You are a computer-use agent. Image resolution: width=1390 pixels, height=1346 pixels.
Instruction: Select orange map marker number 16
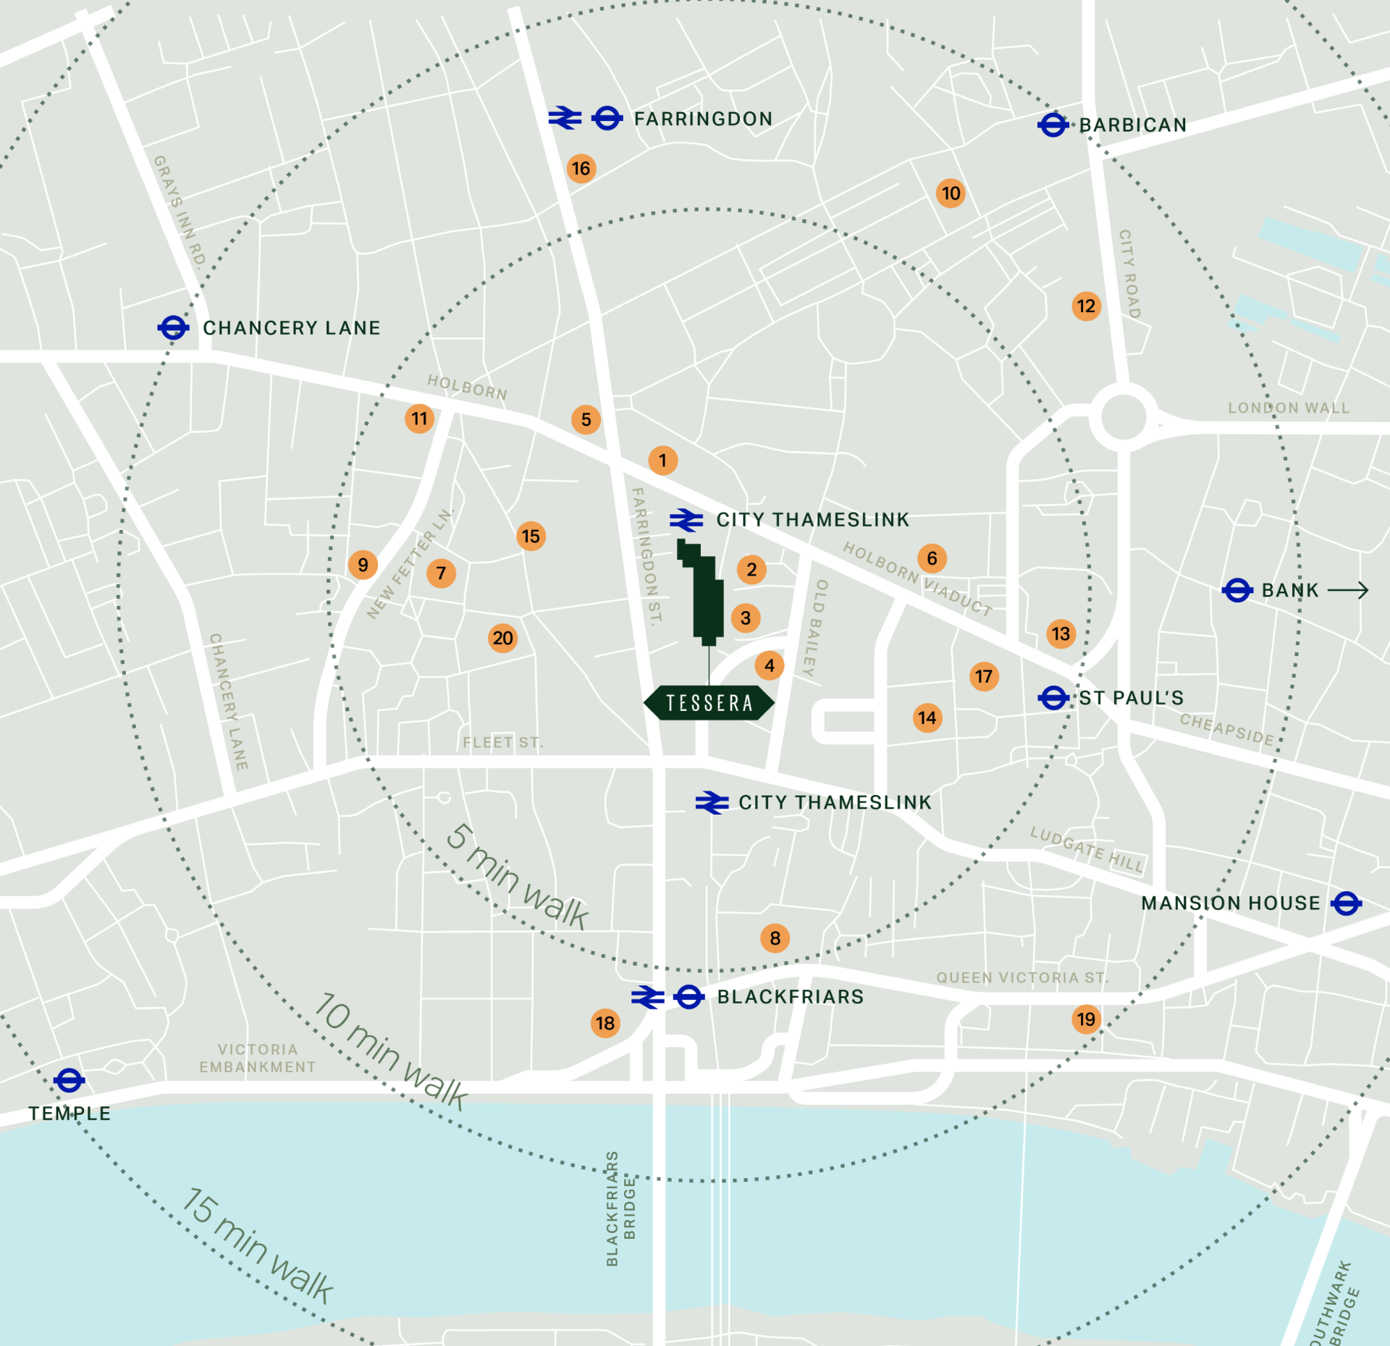581,169
